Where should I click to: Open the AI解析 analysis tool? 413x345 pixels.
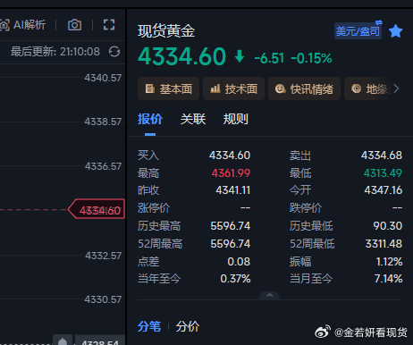[x=22, y=25]
